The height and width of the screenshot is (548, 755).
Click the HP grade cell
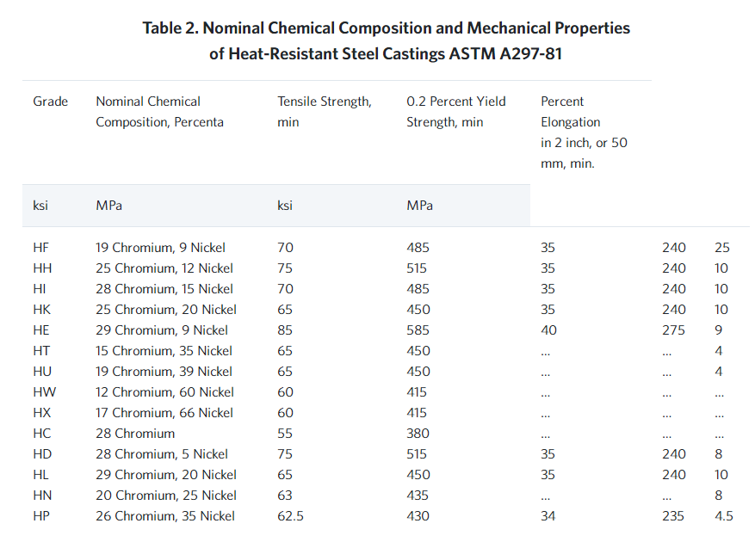click(x=42, y=516)
